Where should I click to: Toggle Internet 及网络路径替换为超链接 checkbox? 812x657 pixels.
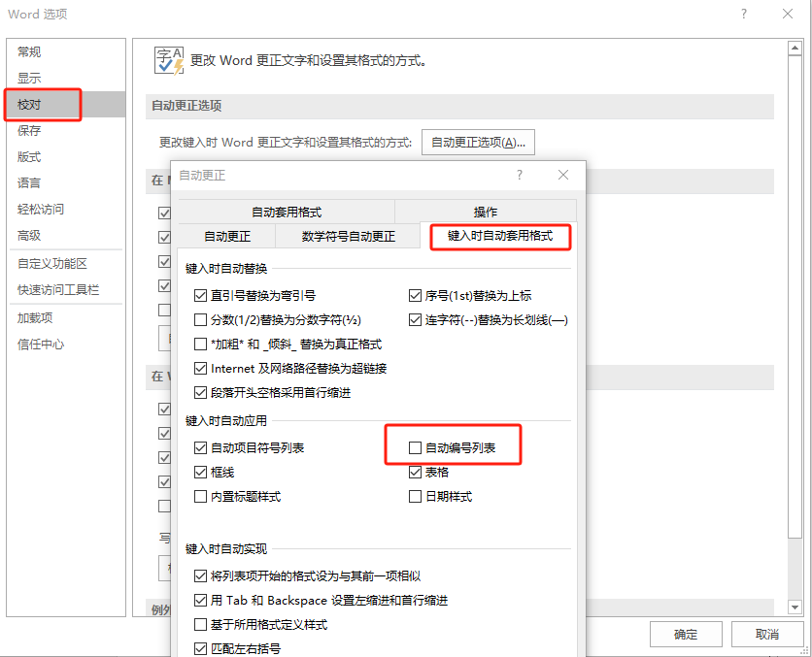pos(200,369)
